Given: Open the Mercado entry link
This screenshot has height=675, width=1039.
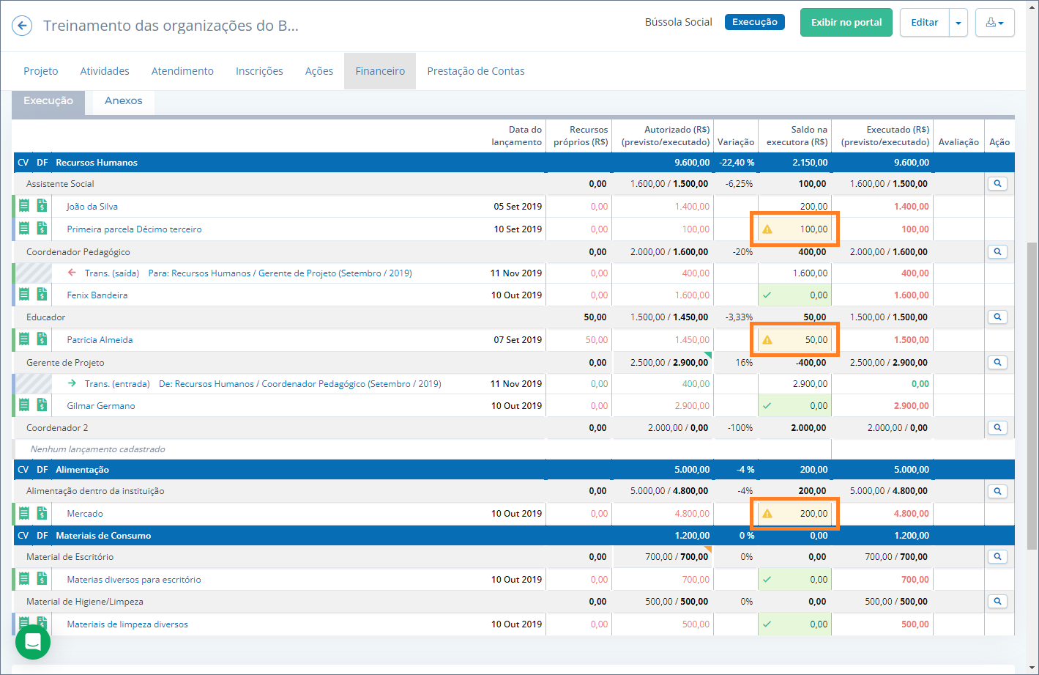Looking at the screenshot, I should 85,514.
